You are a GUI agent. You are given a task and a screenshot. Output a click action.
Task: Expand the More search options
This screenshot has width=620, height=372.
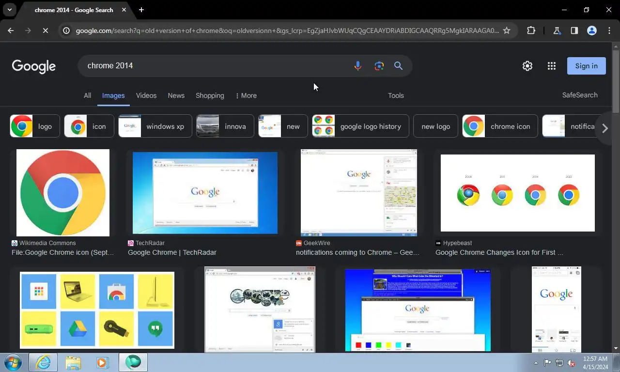(x=246, y=95)
